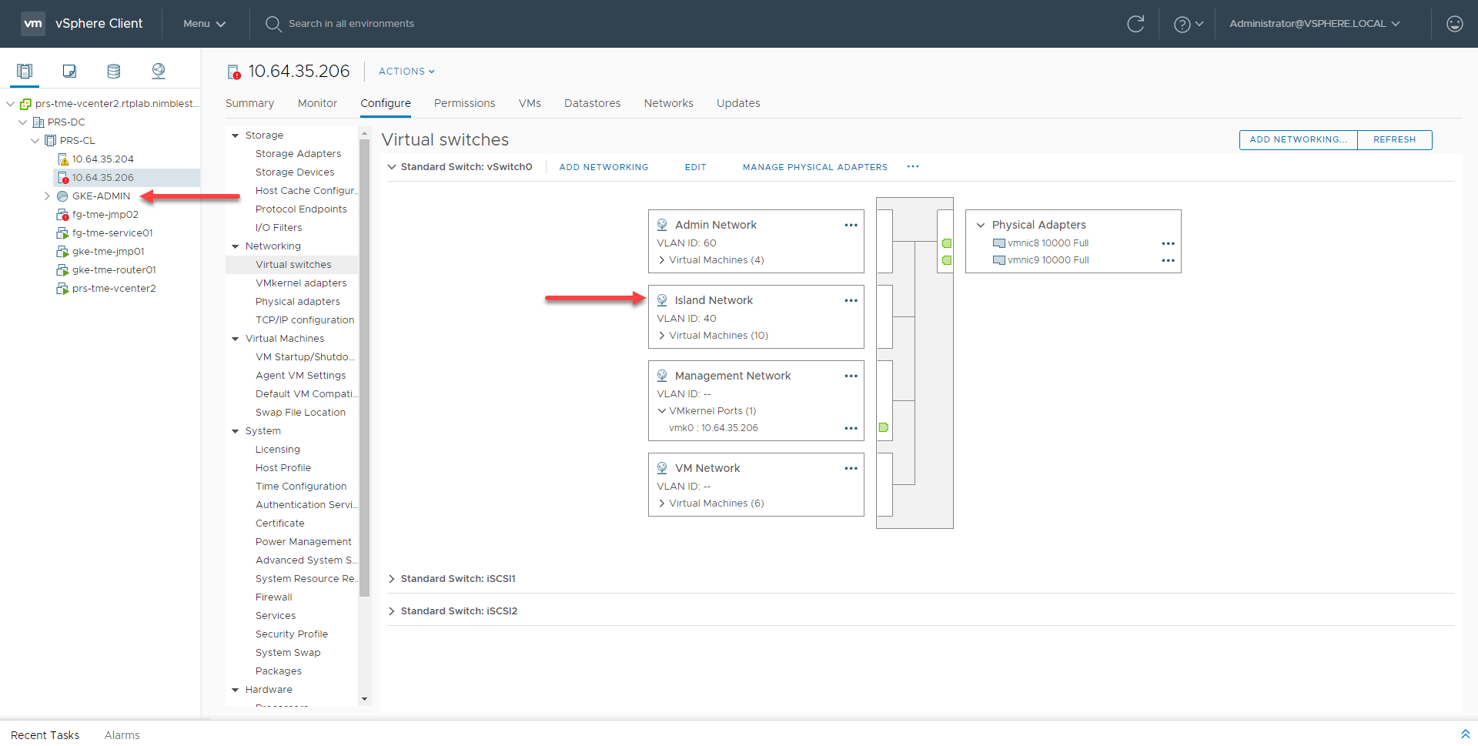
Task: Collapse the PRS-CL cluster node
Action: 35,141
